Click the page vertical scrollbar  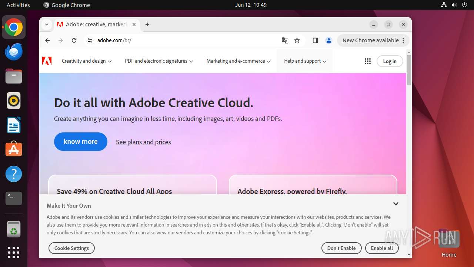[x=409, y=70]
